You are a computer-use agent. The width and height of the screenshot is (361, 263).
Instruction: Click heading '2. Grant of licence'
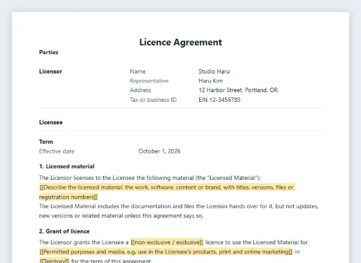pyautogui.click(x=64, y=231)
